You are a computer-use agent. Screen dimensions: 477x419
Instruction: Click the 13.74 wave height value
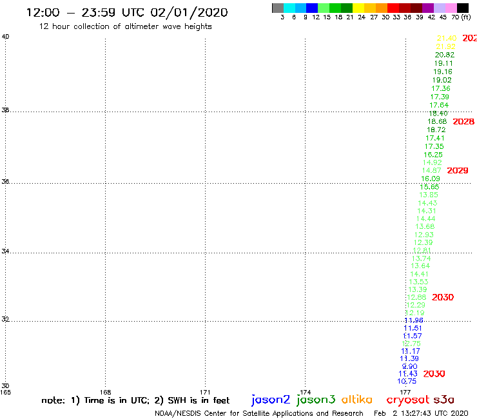pos(421,258)
